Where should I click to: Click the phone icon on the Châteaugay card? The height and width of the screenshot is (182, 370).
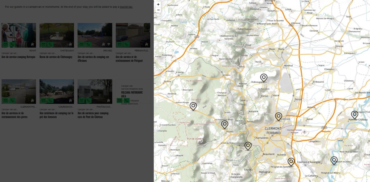51,44
